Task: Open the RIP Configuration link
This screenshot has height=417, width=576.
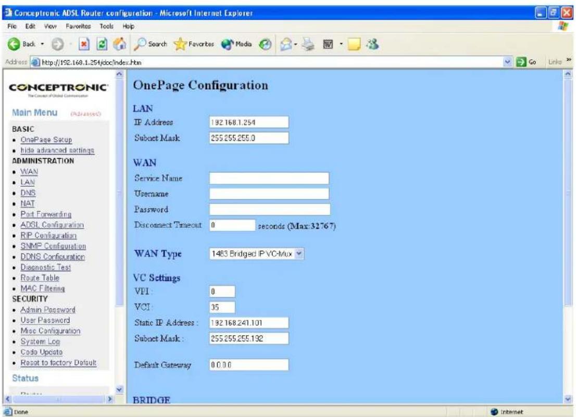Action: [x=48, y=235]
